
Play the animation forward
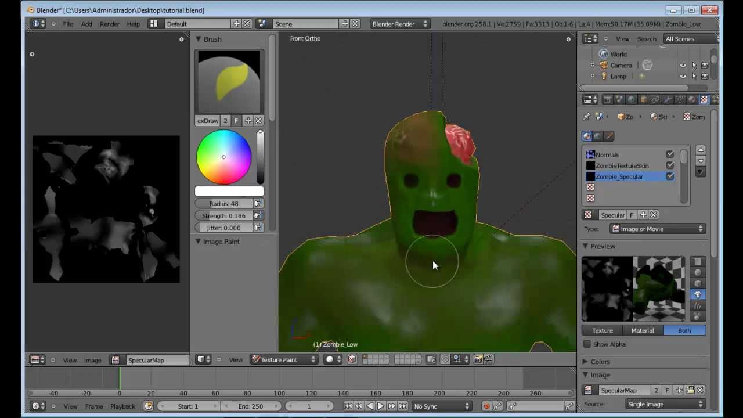click(x=381, y=406)
